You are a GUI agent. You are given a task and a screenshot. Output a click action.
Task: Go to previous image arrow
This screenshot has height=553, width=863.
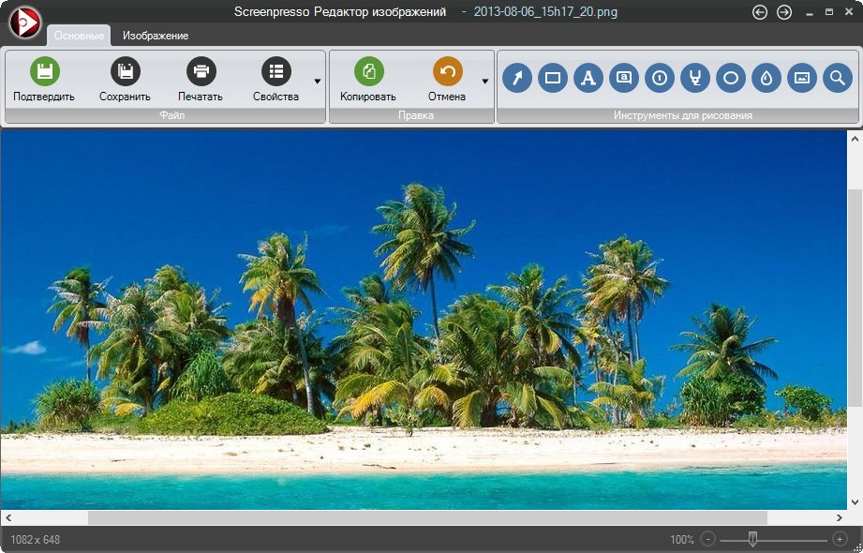(760, 12)
